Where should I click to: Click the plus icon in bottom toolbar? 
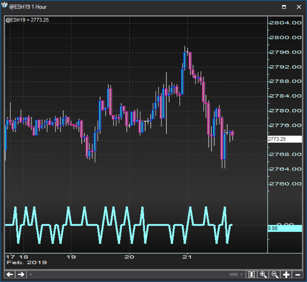(x=286, y=274)
